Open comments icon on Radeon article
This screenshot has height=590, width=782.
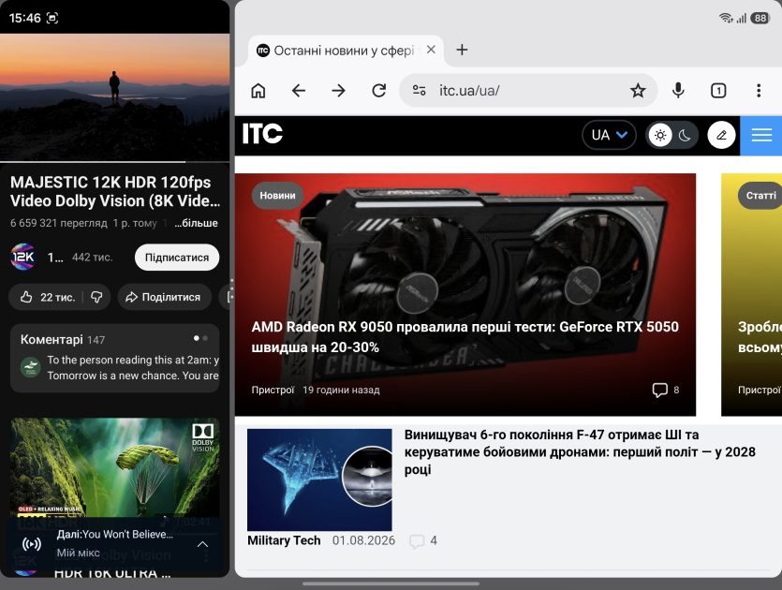pyautogui.click(x=659, y=390)
